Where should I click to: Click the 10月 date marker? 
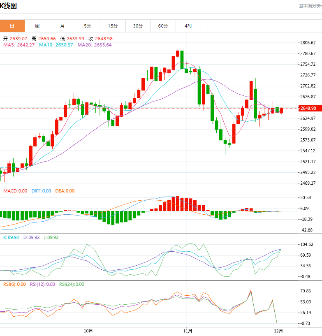pyautogui.click(x=88, y=331)
